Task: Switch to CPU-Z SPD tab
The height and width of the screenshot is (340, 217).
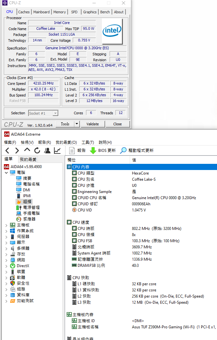Action: [x=74, y=12]
